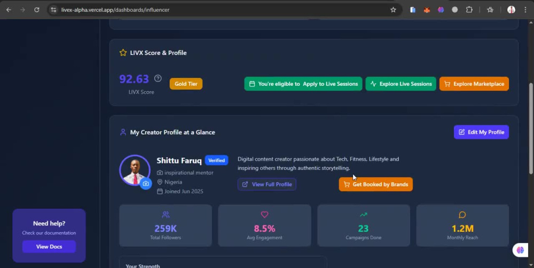The image size is (534, 268).
Task: Click Get Booked by Brands button
Action: click(x=375, y=184)
